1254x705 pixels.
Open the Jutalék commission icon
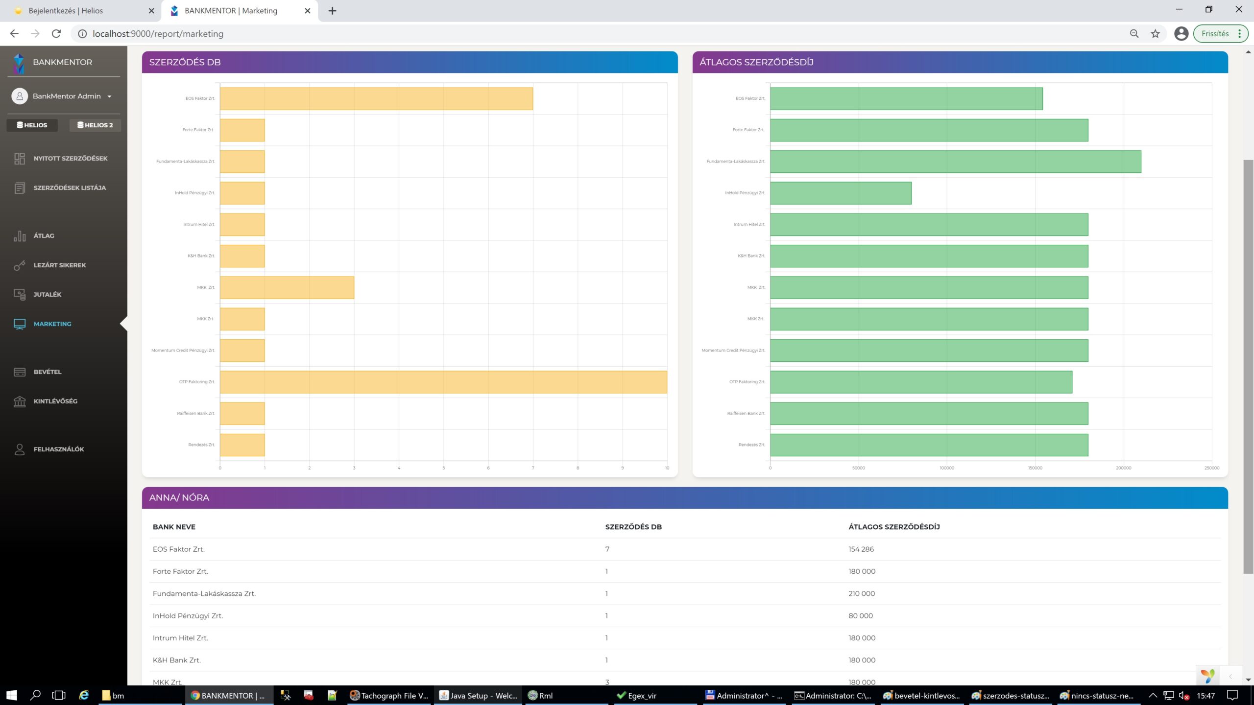click(20, 295)
